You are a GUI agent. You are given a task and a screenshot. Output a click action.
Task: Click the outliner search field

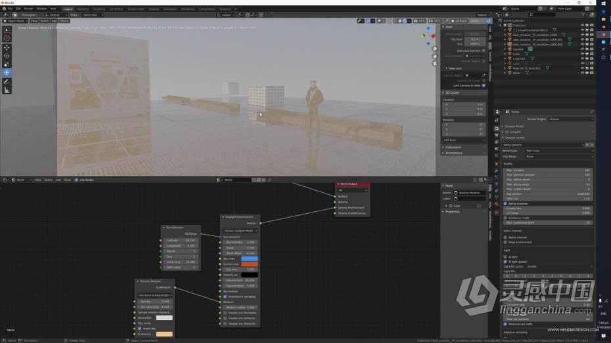coord(542,15)
